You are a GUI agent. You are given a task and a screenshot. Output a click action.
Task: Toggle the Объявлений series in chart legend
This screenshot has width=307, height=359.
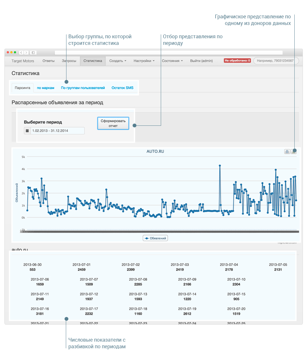[155, 238]
